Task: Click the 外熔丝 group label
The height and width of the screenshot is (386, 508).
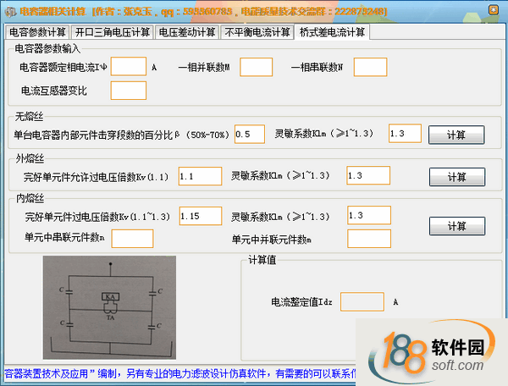Action: [x=30, y=158]
